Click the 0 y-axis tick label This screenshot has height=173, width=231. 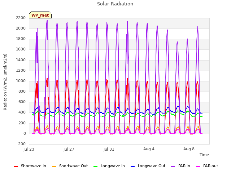(25, 134)
